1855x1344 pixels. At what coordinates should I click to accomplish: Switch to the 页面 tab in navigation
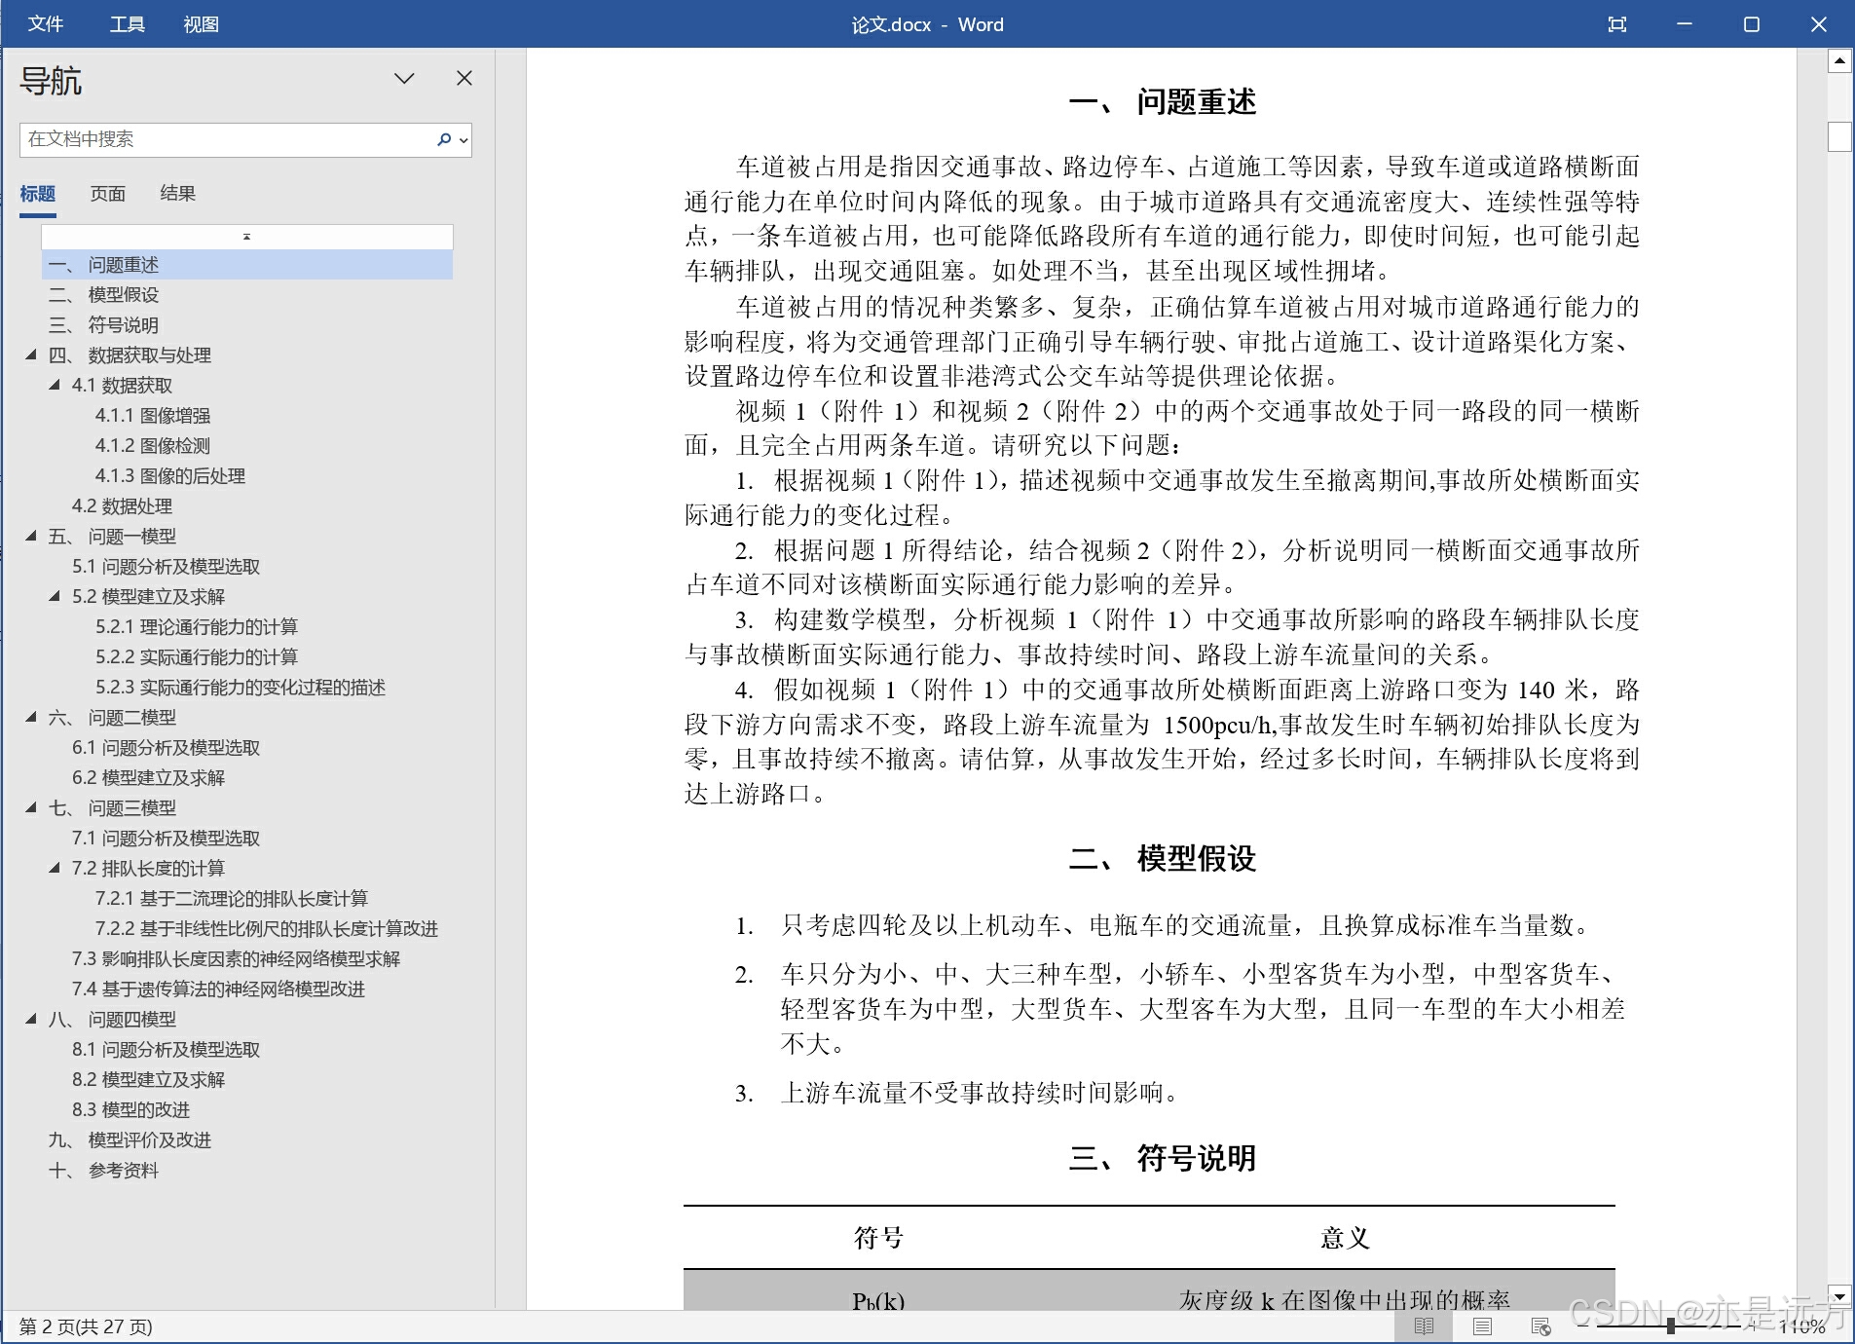[107, 194]
